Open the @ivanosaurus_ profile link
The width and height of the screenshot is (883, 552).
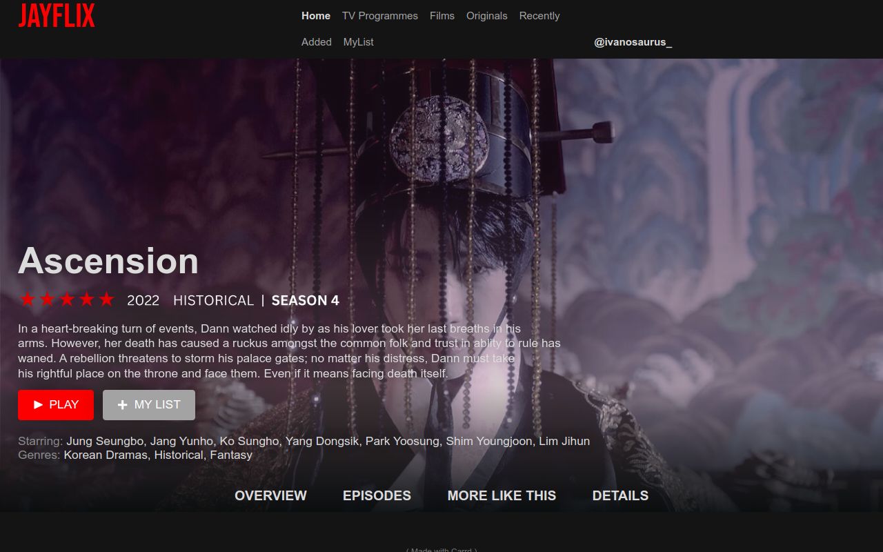633,42
